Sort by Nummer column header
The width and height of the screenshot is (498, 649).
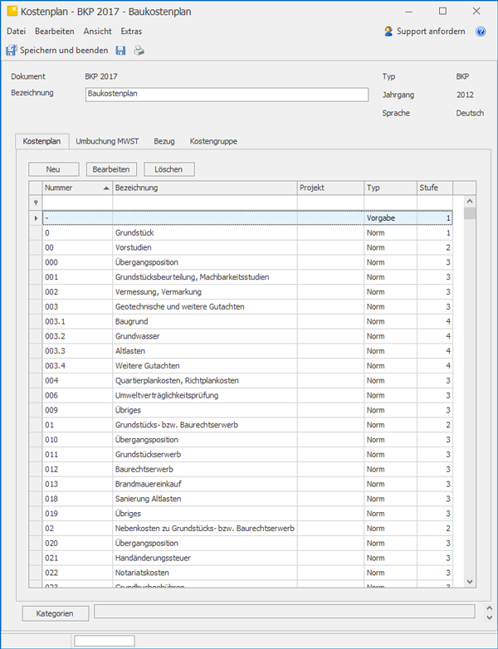pos(77,188)
